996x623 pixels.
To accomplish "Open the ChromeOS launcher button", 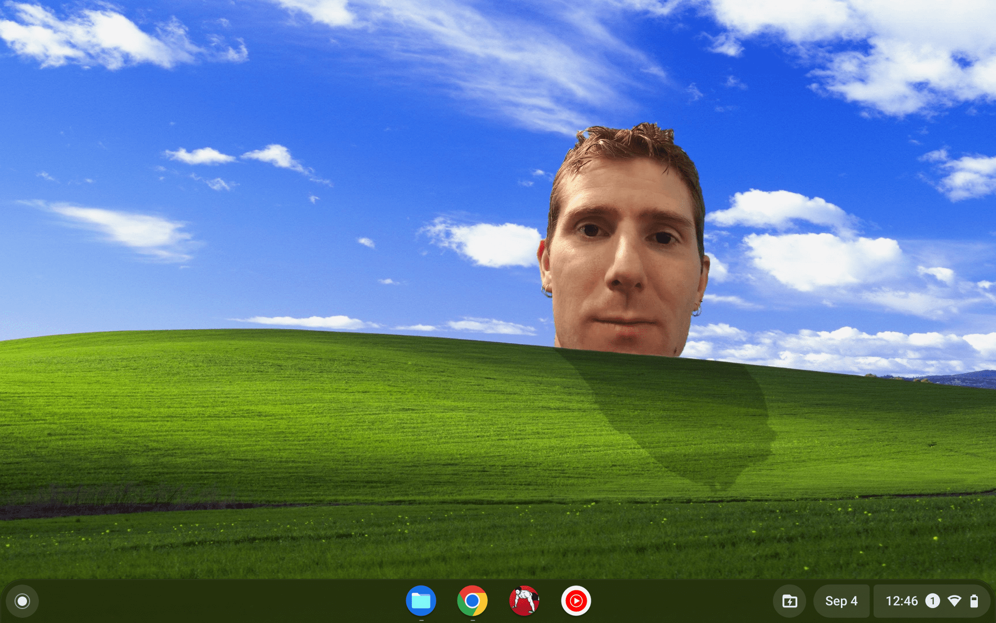I will (22, 601).
